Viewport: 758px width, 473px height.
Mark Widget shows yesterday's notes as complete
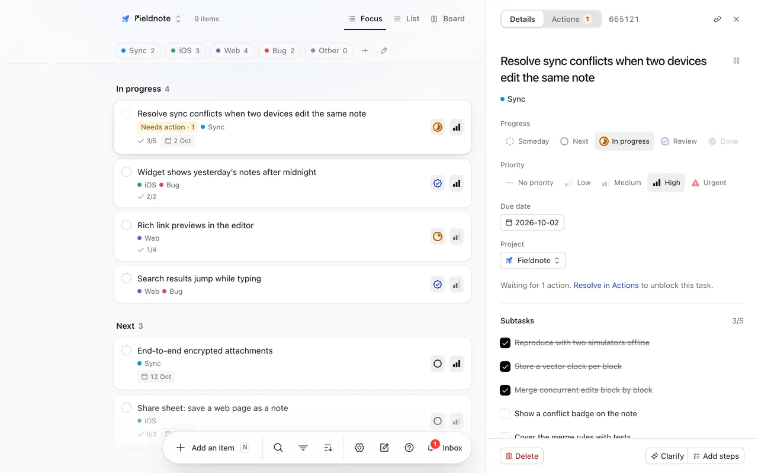[126, 172]
